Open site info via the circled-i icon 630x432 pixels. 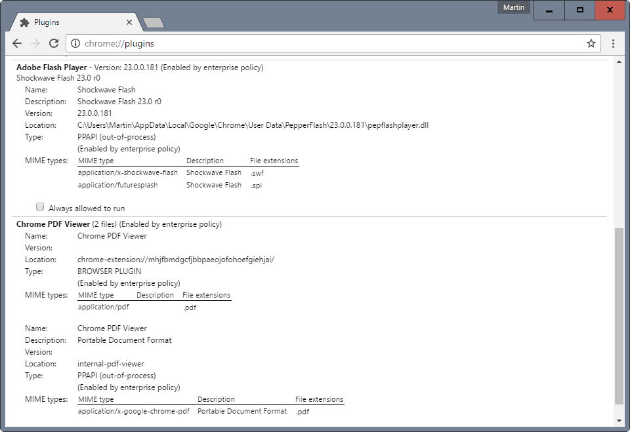click(x=74, y=43)
